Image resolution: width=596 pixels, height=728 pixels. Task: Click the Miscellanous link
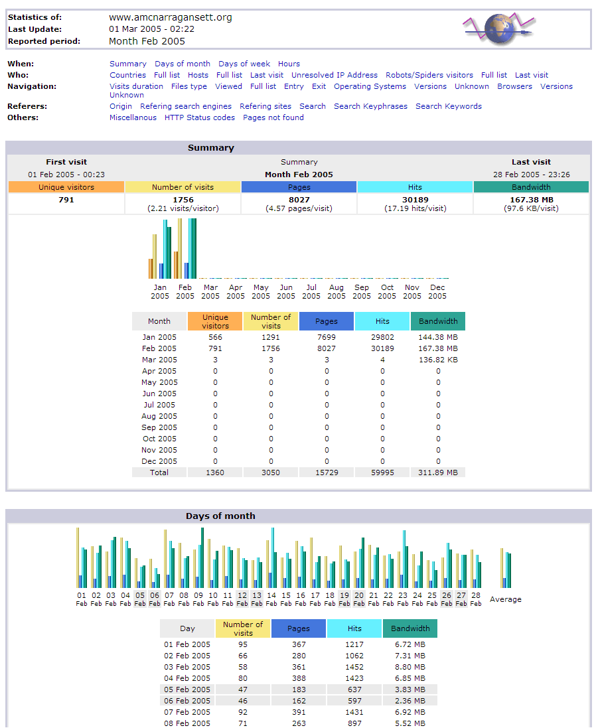coord(133,117)
